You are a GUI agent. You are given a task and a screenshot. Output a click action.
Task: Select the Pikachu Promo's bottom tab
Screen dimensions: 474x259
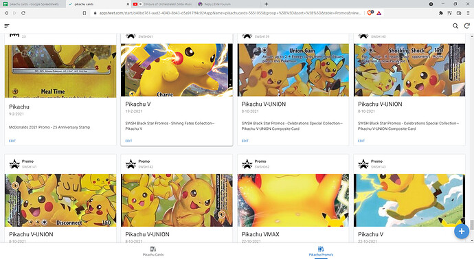(x=321, y=251)
